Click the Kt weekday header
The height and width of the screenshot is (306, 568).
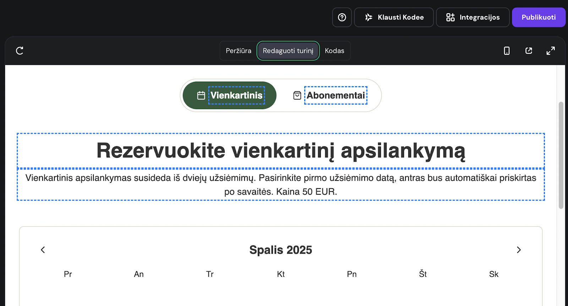(x=281, y=274)
